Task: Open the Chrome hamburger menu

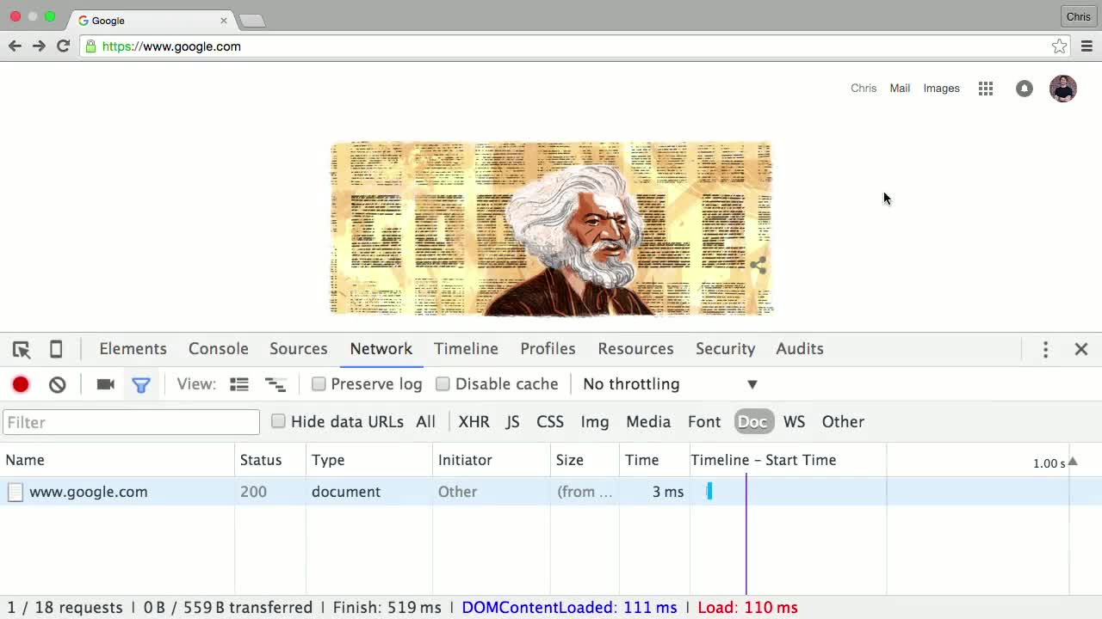Action: tap(1087, 46)
